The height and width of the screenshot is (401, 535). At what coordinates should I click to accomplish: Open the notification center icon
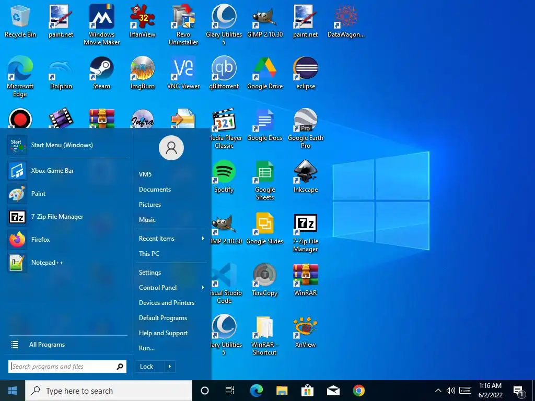[519, 392]
